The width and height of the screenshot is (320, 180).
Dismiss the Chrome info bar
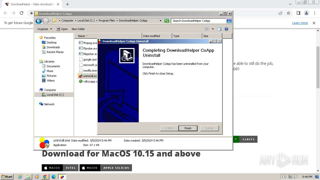click(x=314, y=23)
